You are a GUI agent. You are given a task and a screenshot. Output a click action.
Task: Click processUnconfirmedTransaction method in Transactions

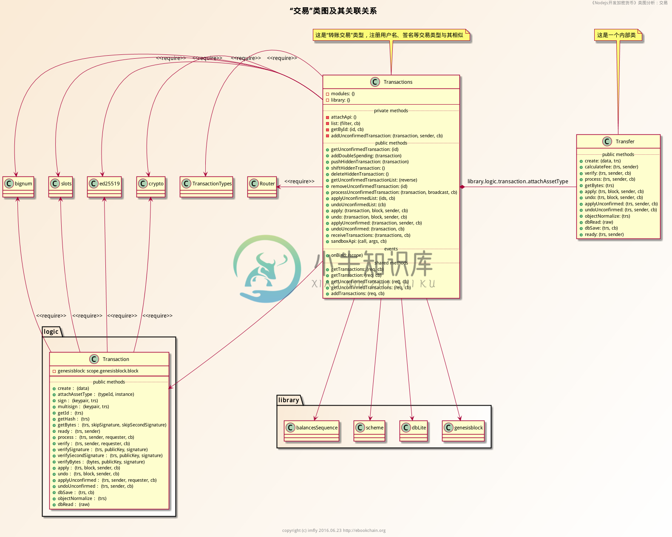point(394,193)
